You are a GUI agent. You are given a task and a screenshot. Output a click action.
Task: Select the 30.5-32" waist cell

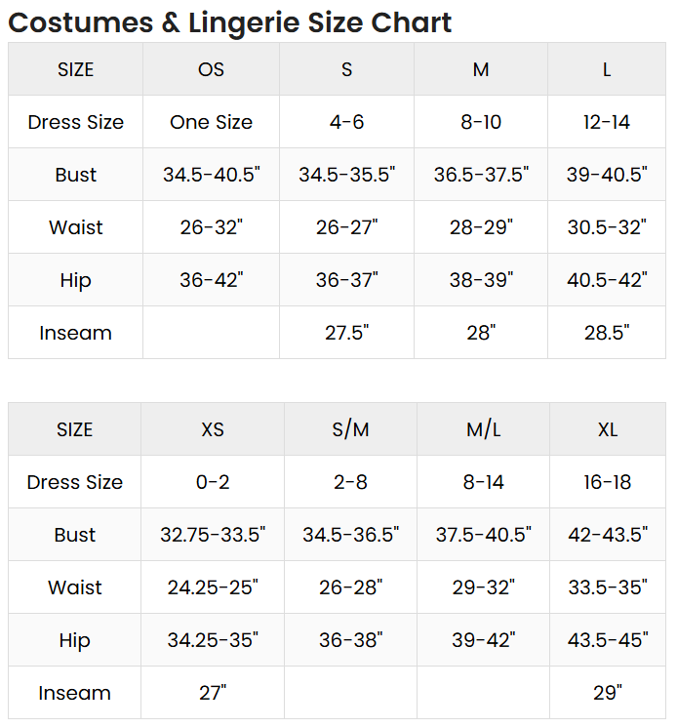[607, 227]
